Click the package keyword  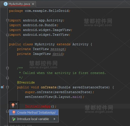tap(16, 11)
